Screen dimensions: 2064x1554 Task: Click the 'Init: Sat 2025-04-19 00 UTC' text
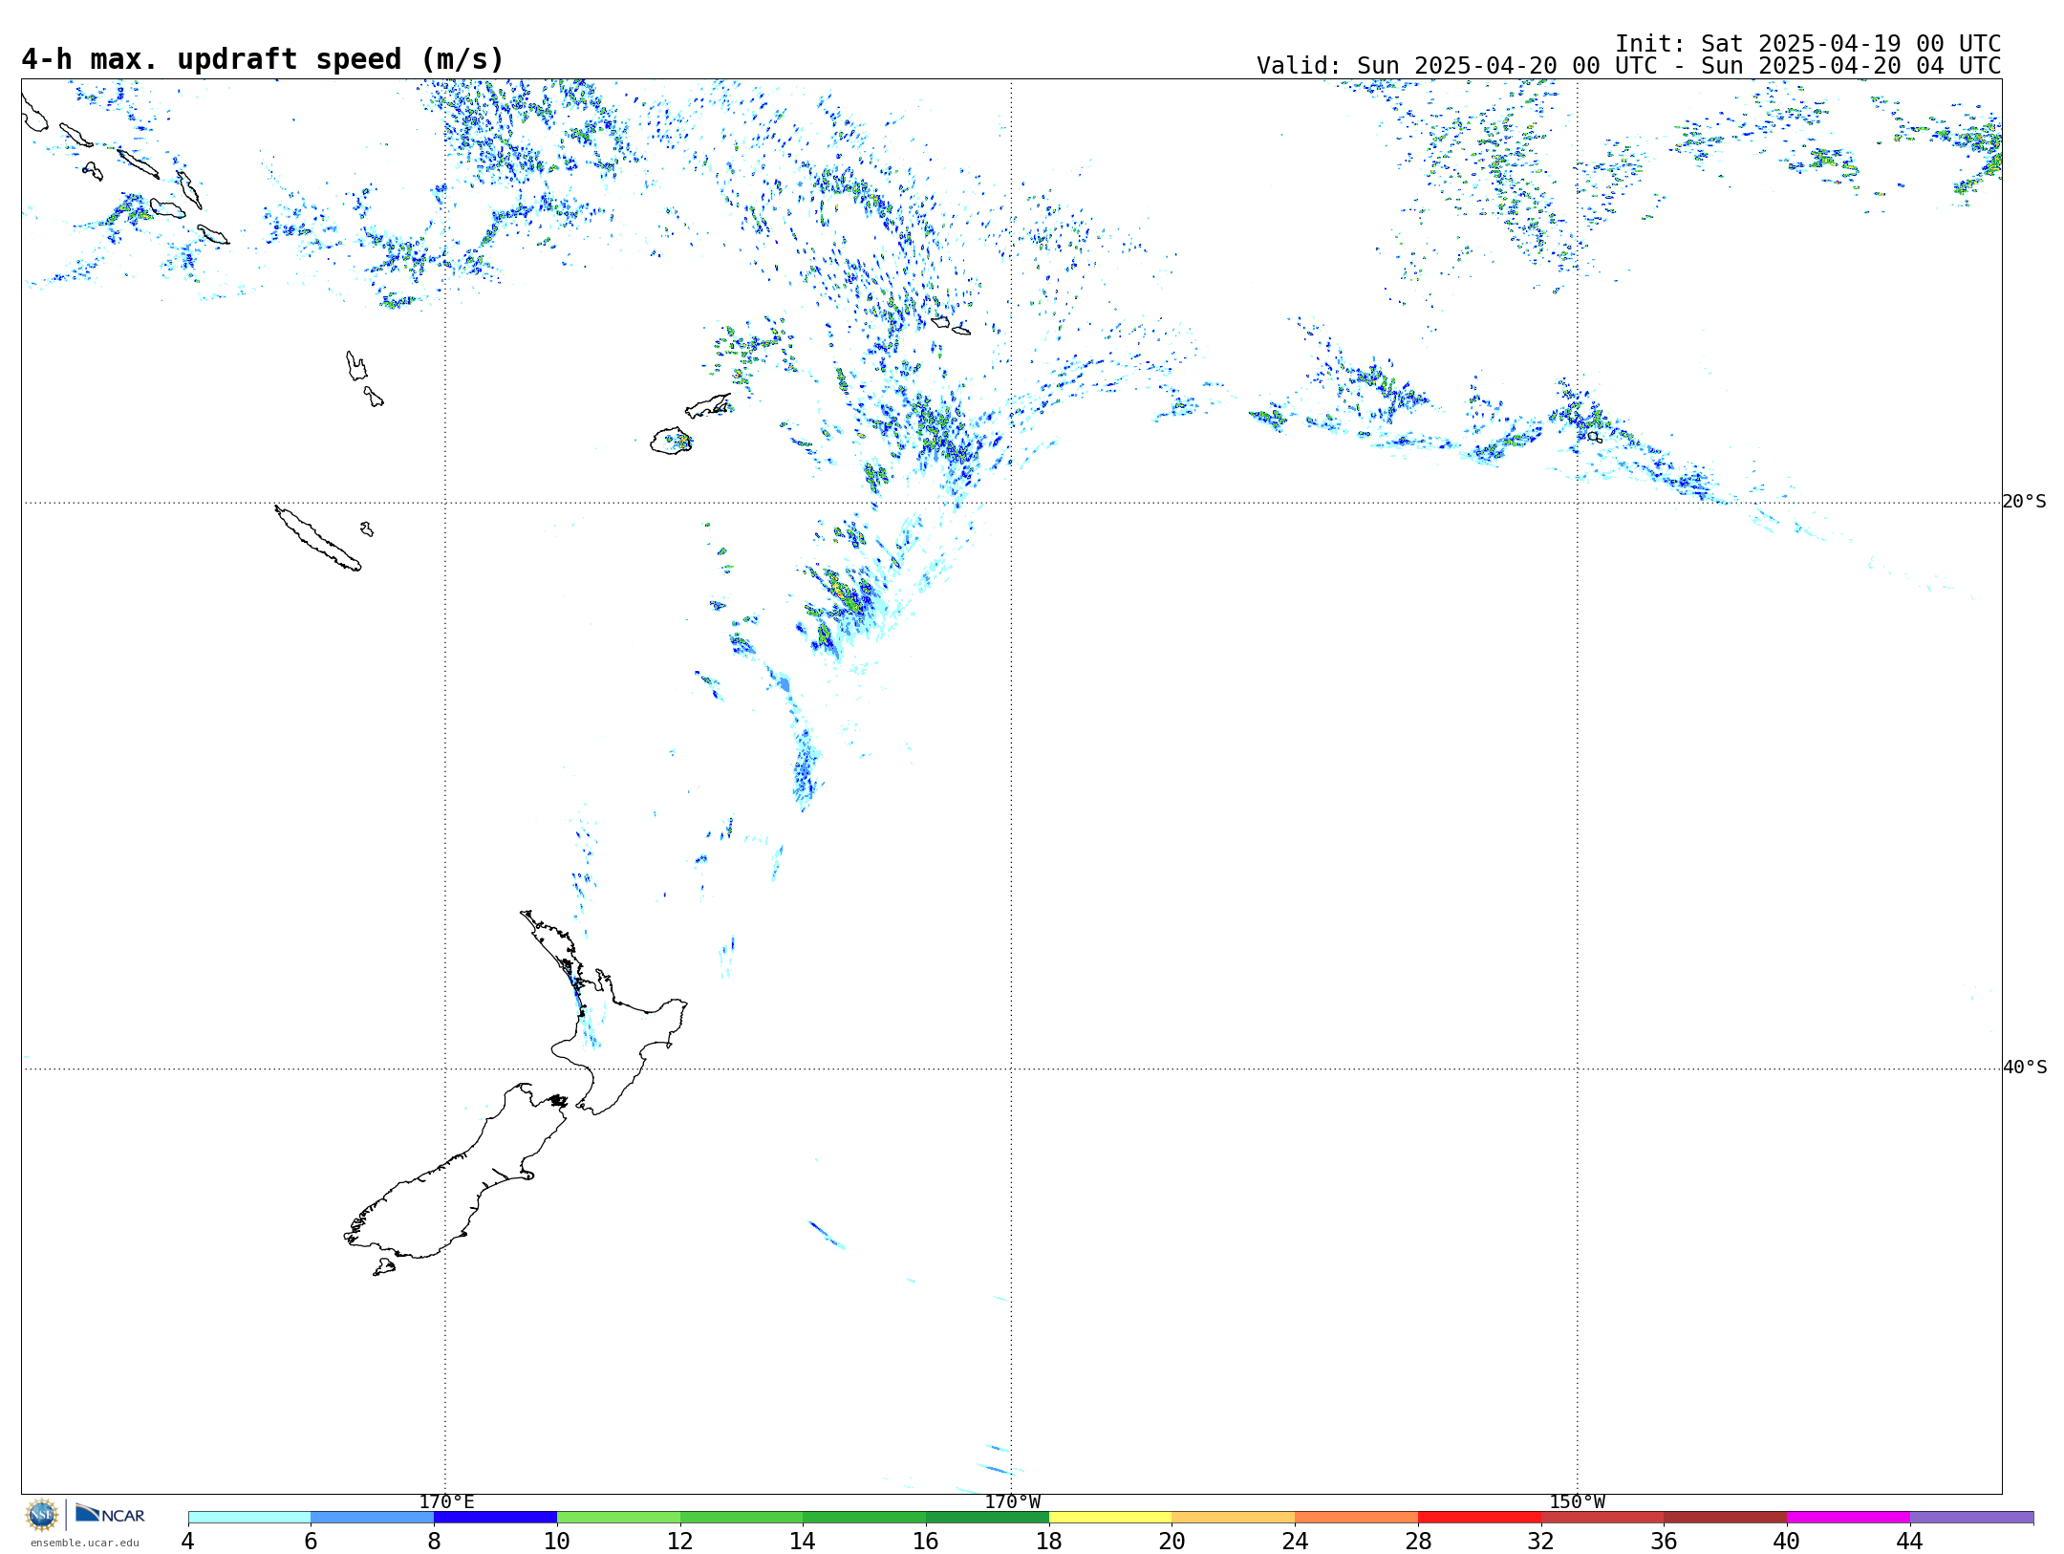[x=1808, y=44]
